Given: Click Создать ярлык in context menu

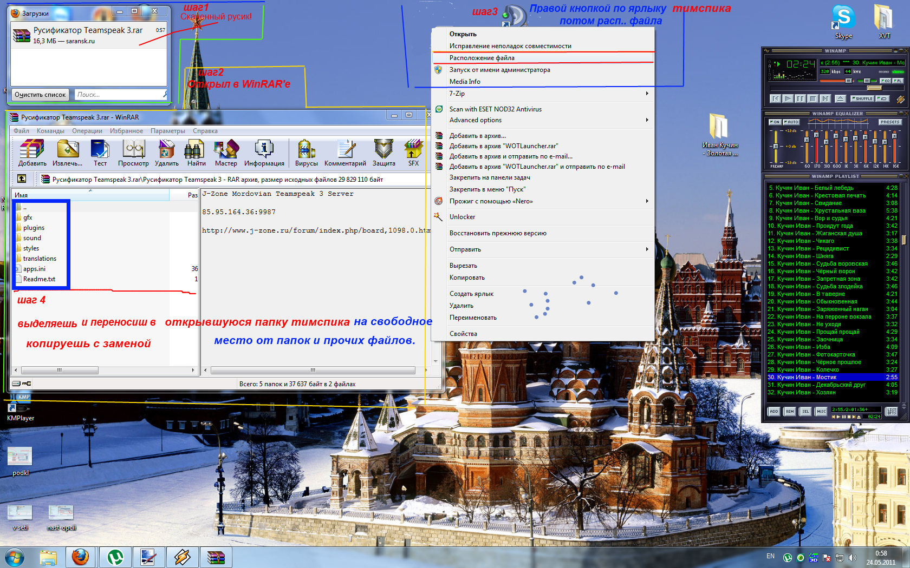Looking at the screenshot, I should tap(543, 294).
